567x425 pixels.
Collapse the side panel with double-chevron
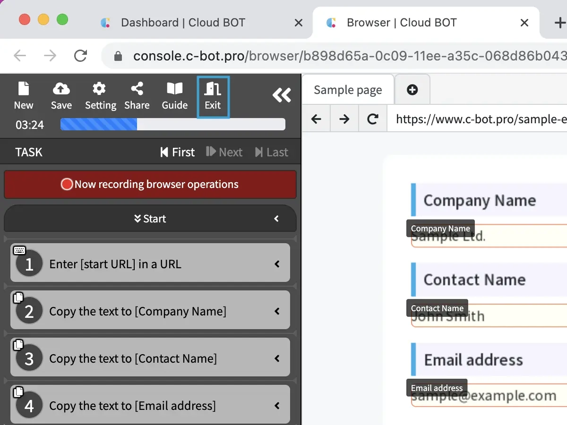click(x=282, y=95)
